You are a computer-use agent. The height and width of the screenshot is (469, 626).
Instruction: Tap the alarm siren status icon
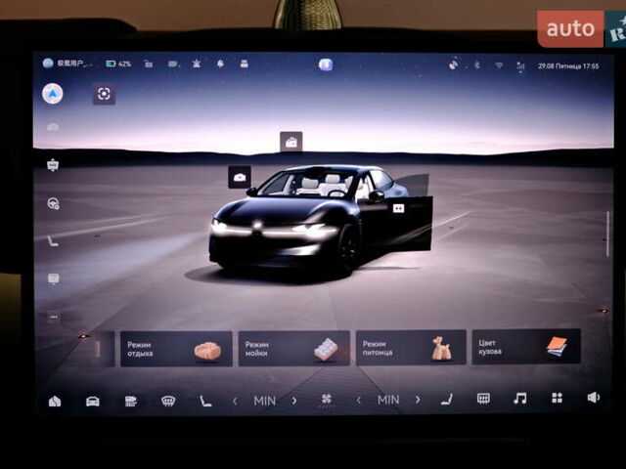tap(197, 64)
